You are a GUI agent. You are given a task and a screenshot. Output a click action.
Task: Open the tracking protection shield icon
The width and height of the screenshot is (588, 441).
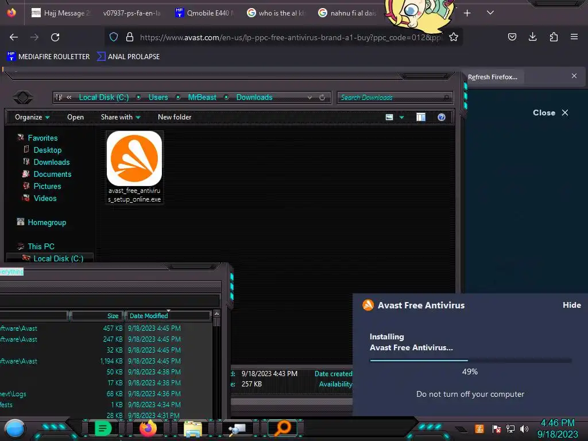pyautogui.click(x=114, y=37)
